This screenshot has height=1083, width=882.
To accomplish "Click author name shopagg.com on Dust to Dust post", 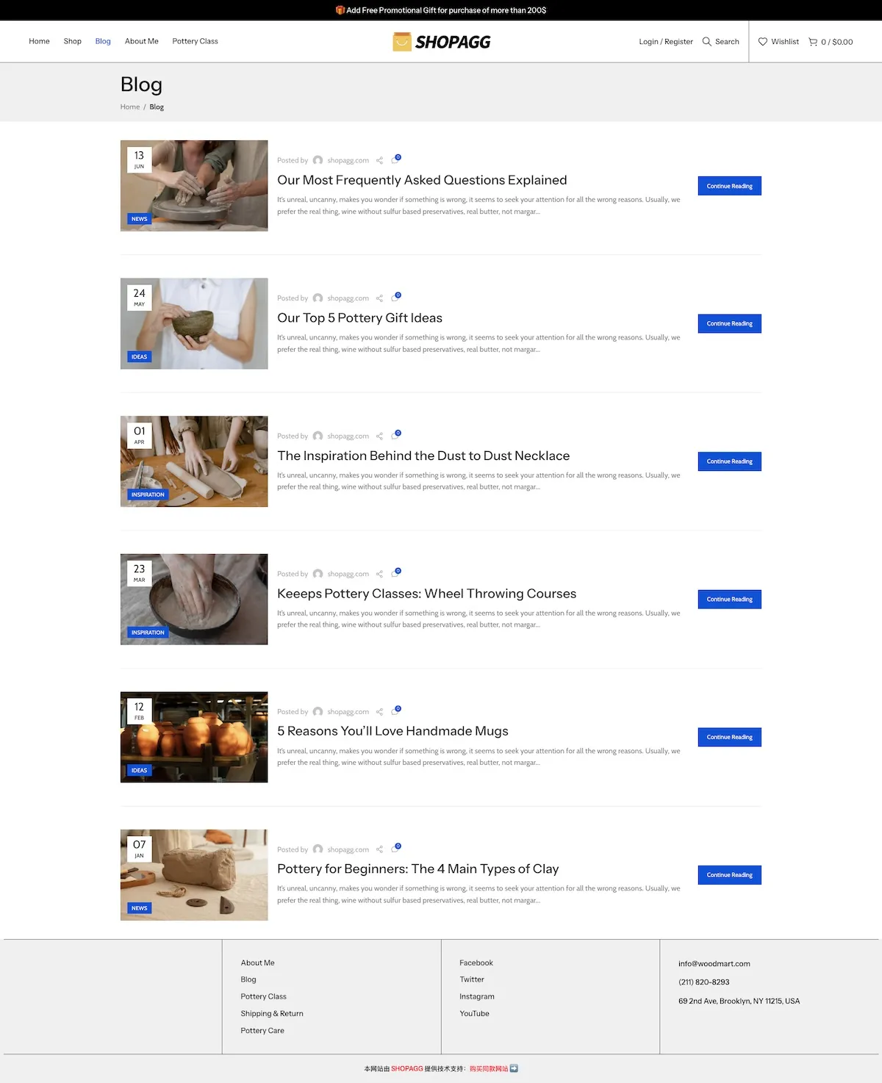I will click(x=348, y=436).
